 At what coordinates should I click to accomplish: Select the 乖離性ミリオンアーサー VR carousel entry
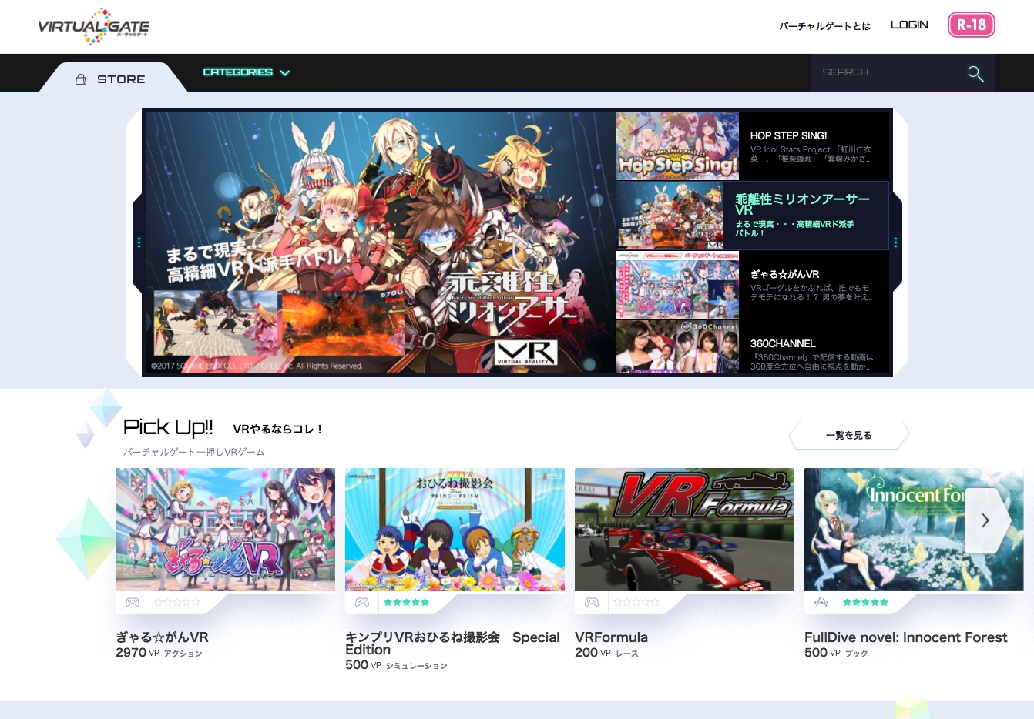tap(753, 216)
